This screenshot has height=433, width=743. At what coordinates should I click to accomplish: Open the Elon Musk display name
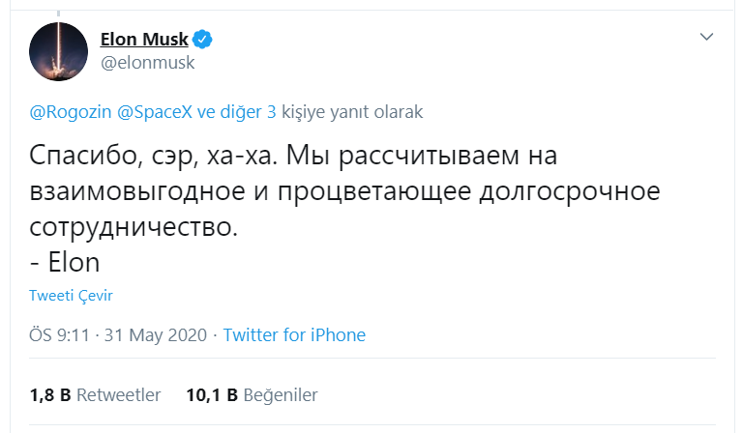(x=144, y=39)
